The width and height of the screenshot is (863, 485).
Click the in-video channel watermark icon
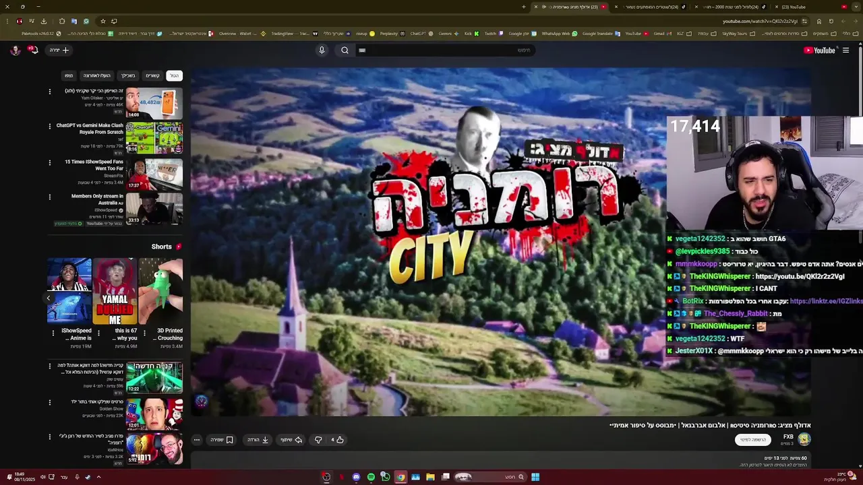(x=201, y=402)
